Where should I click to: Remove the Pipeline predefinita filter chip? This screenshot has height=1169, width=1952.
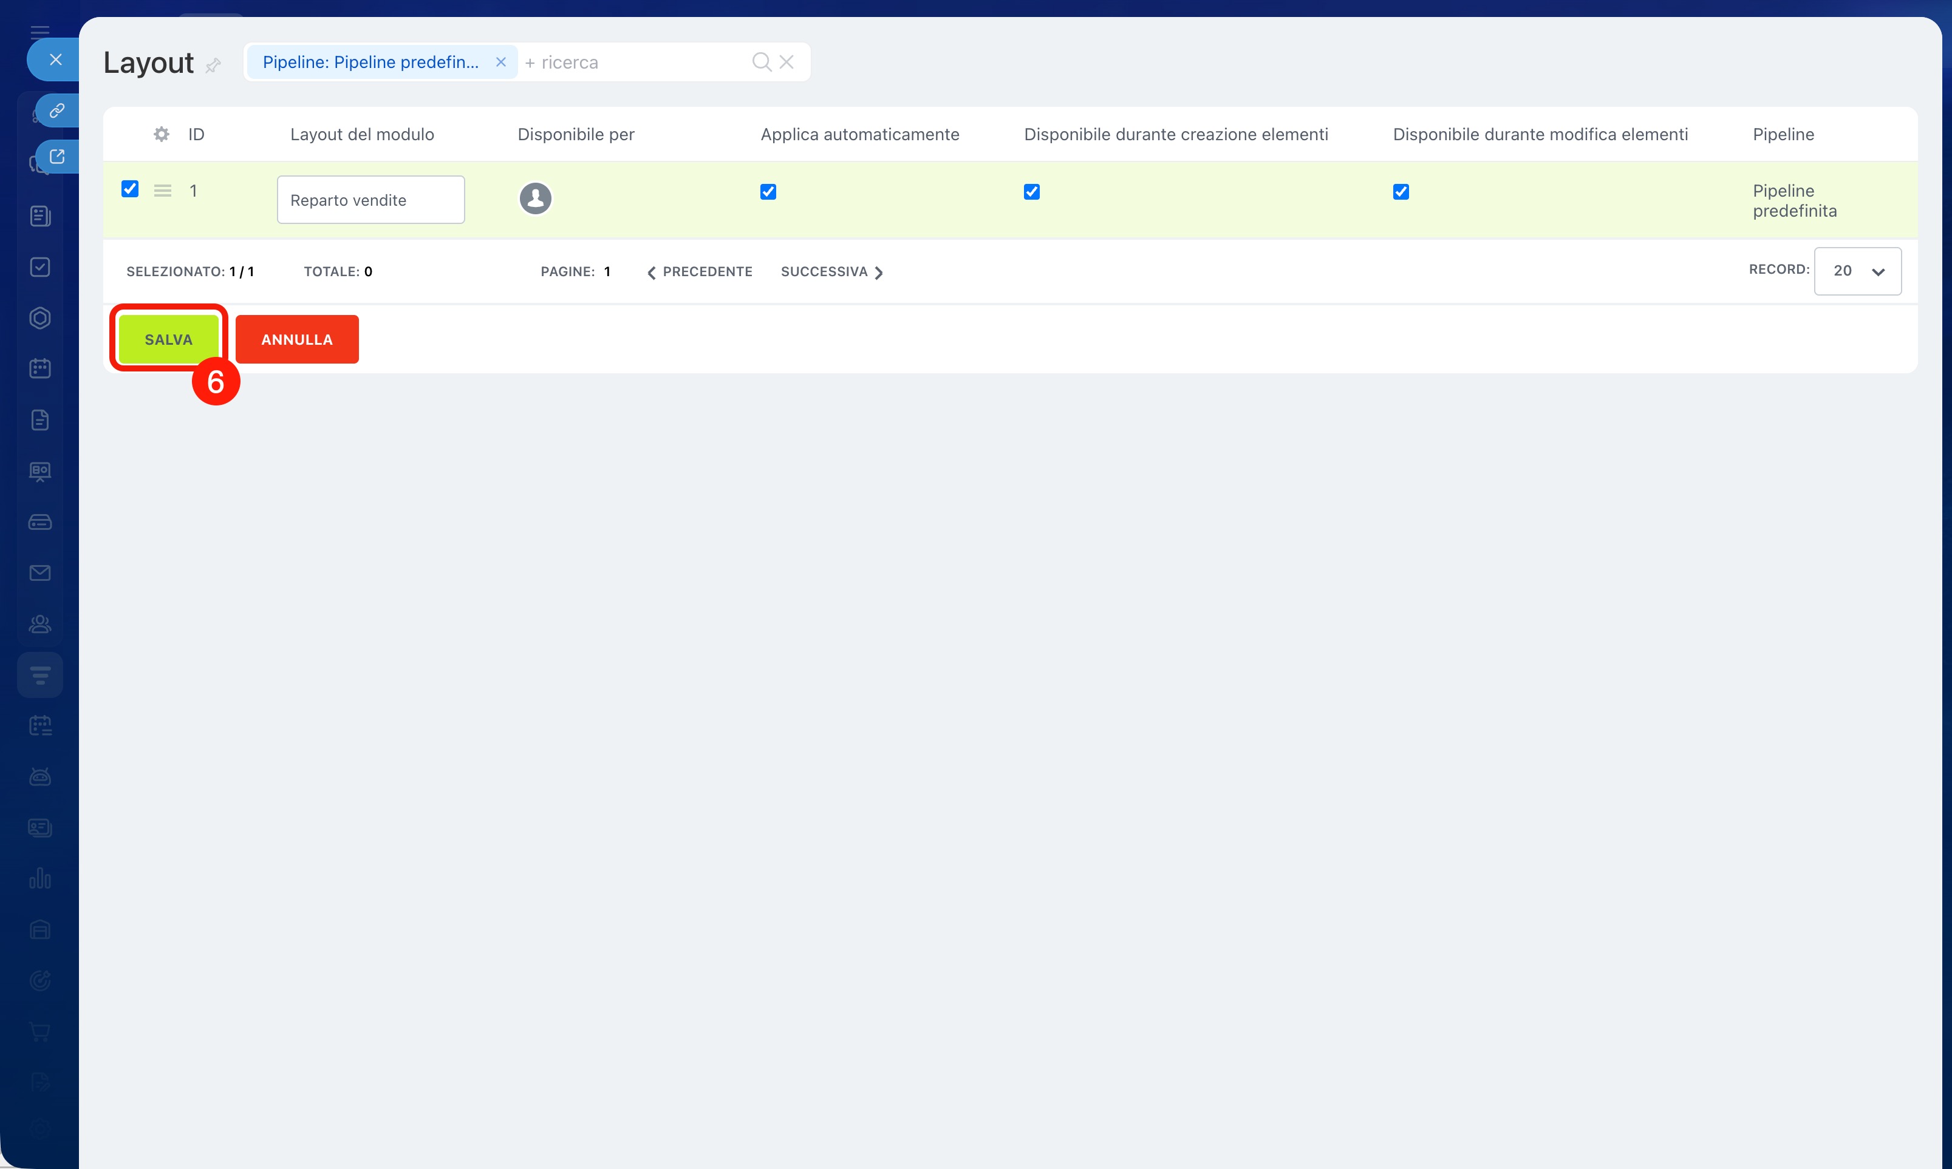[500, 61]
